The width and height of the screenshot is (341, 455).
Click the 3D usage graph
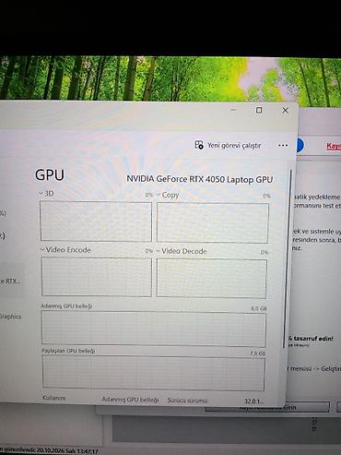coord(96,221)
